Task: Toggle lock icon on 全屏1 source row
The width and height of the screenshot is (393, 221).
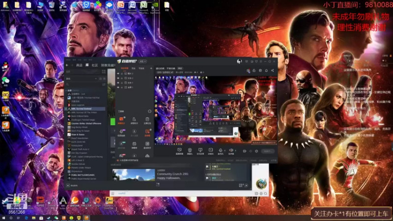Action: 122,87
